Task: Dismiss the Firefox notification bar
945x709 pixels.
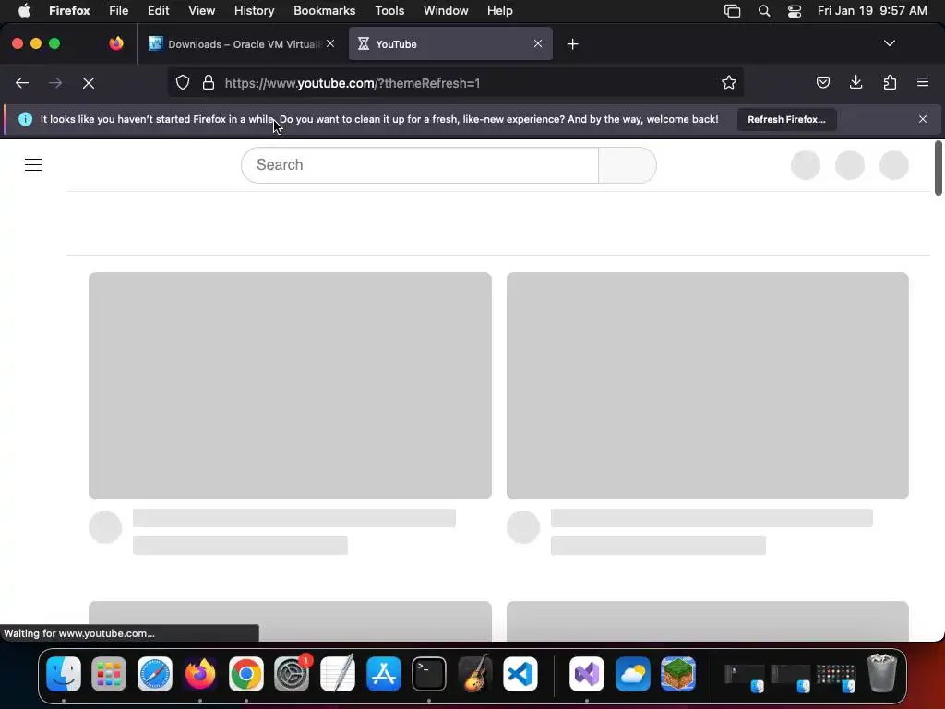Action: pyautogui.click(x=922, y=119)
